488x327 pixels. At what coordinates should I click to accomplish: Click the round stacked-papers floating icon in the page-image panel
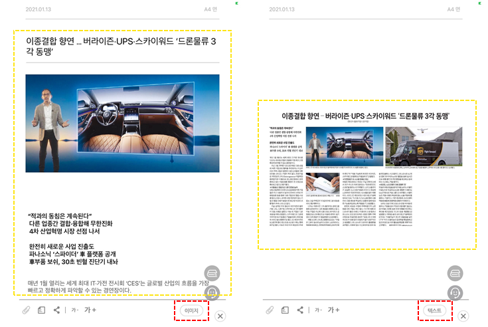click(455, 273)
